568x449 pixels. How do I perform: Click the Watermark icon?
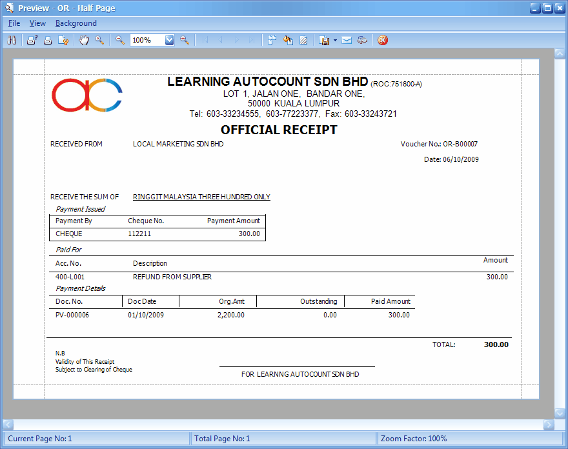click(x=303, y=40)
